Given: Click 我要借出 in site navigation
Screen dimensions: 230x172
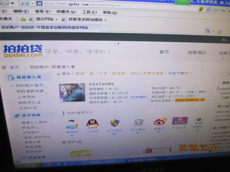Looking at the screenshot, I should coord(197,53).
